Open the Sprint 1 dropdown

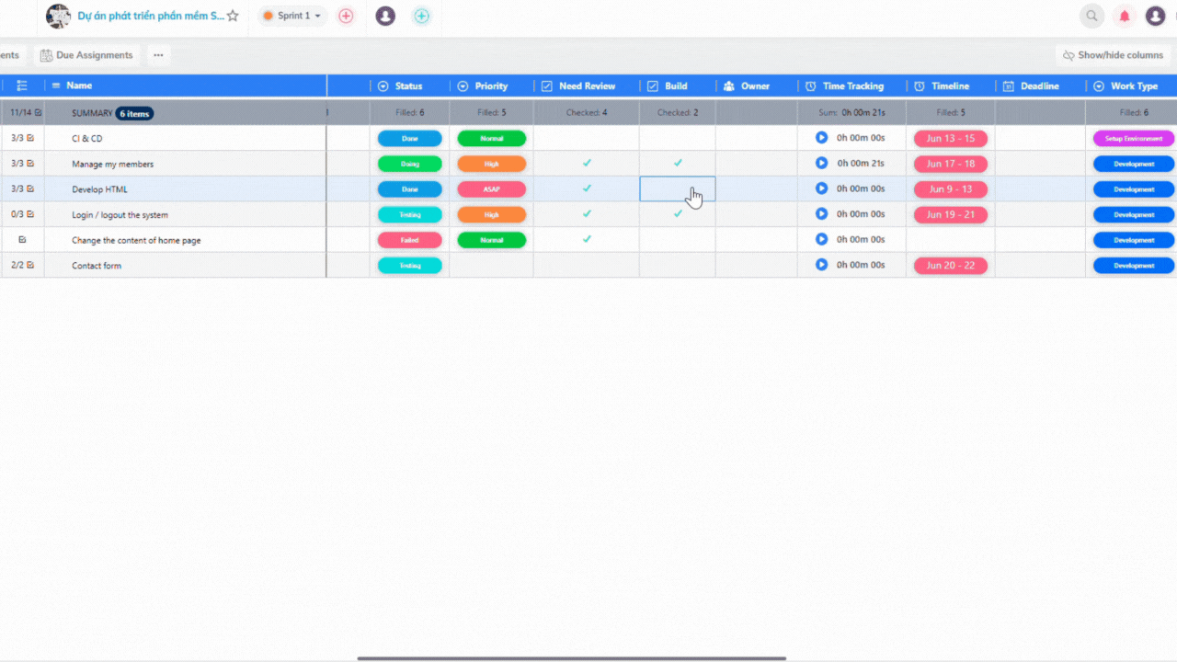pos(293,16)
